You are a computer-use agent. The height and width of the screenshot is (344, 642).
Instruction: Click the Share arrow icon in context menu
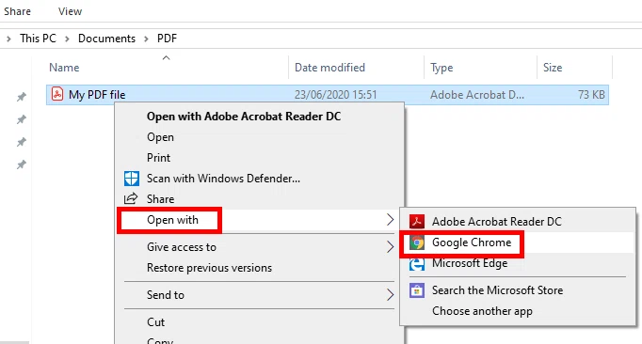point(131,199)
